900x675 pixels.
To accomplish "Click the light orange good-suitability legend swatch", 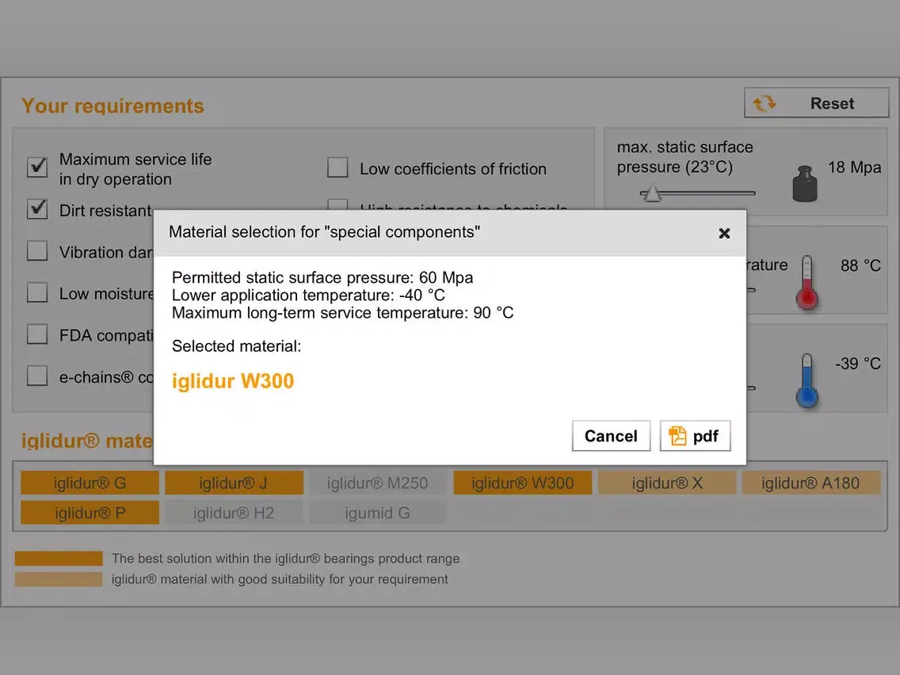I will 59,579.
